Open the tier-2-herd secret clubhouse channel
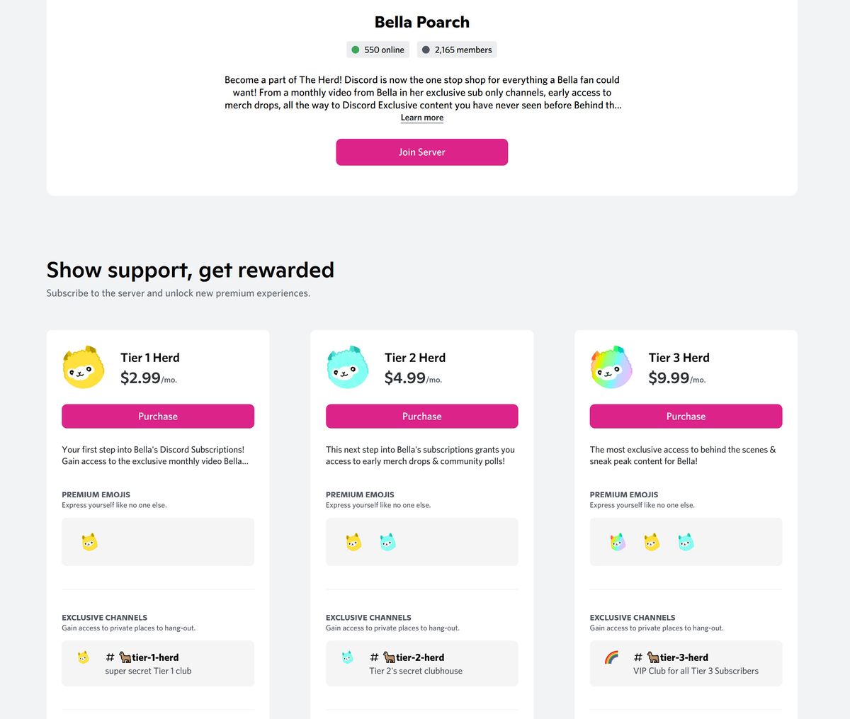Image resolution: width=850 pixels, height=719 pixels. pyautogui.click(x=421, y=663)
